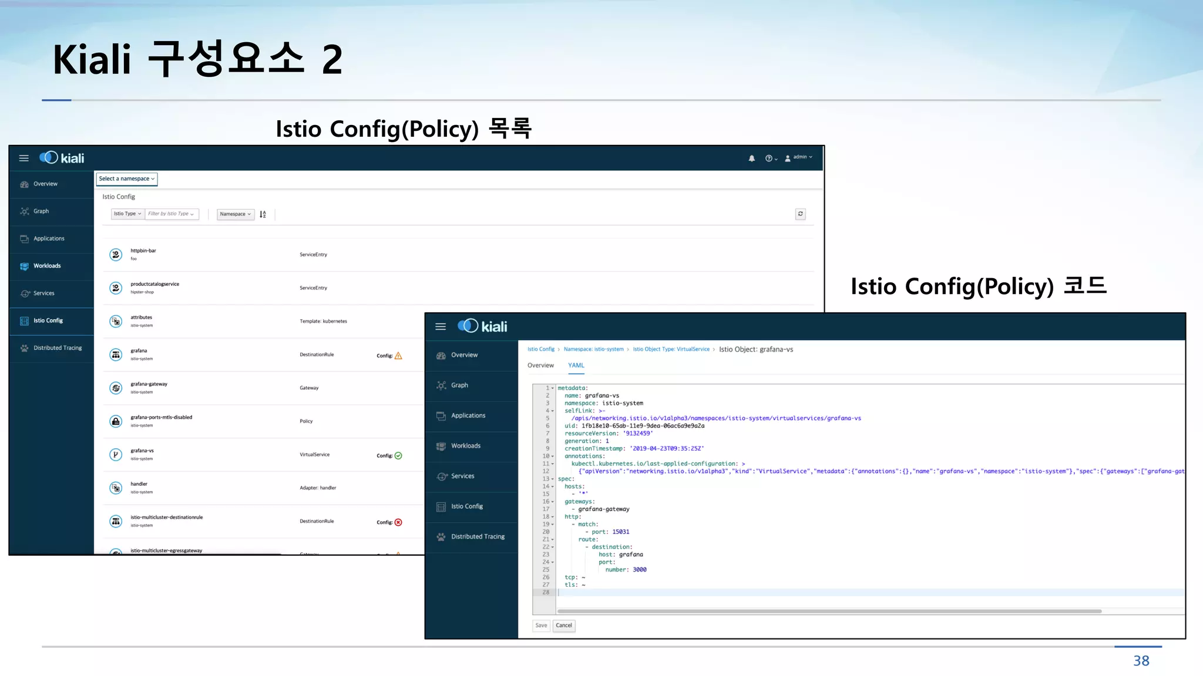Click the handler adapter row icon
The height and width of the screenshot is (676, 1203).
116,488
